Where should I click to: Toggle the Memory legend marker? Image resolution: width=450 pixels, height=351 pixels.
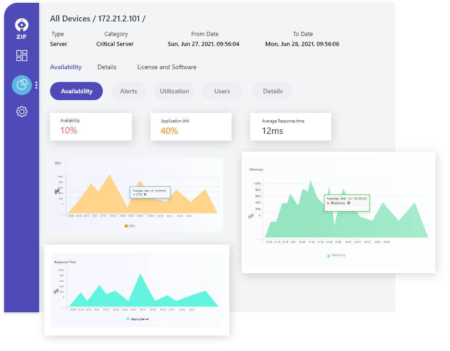pos(329,256)
